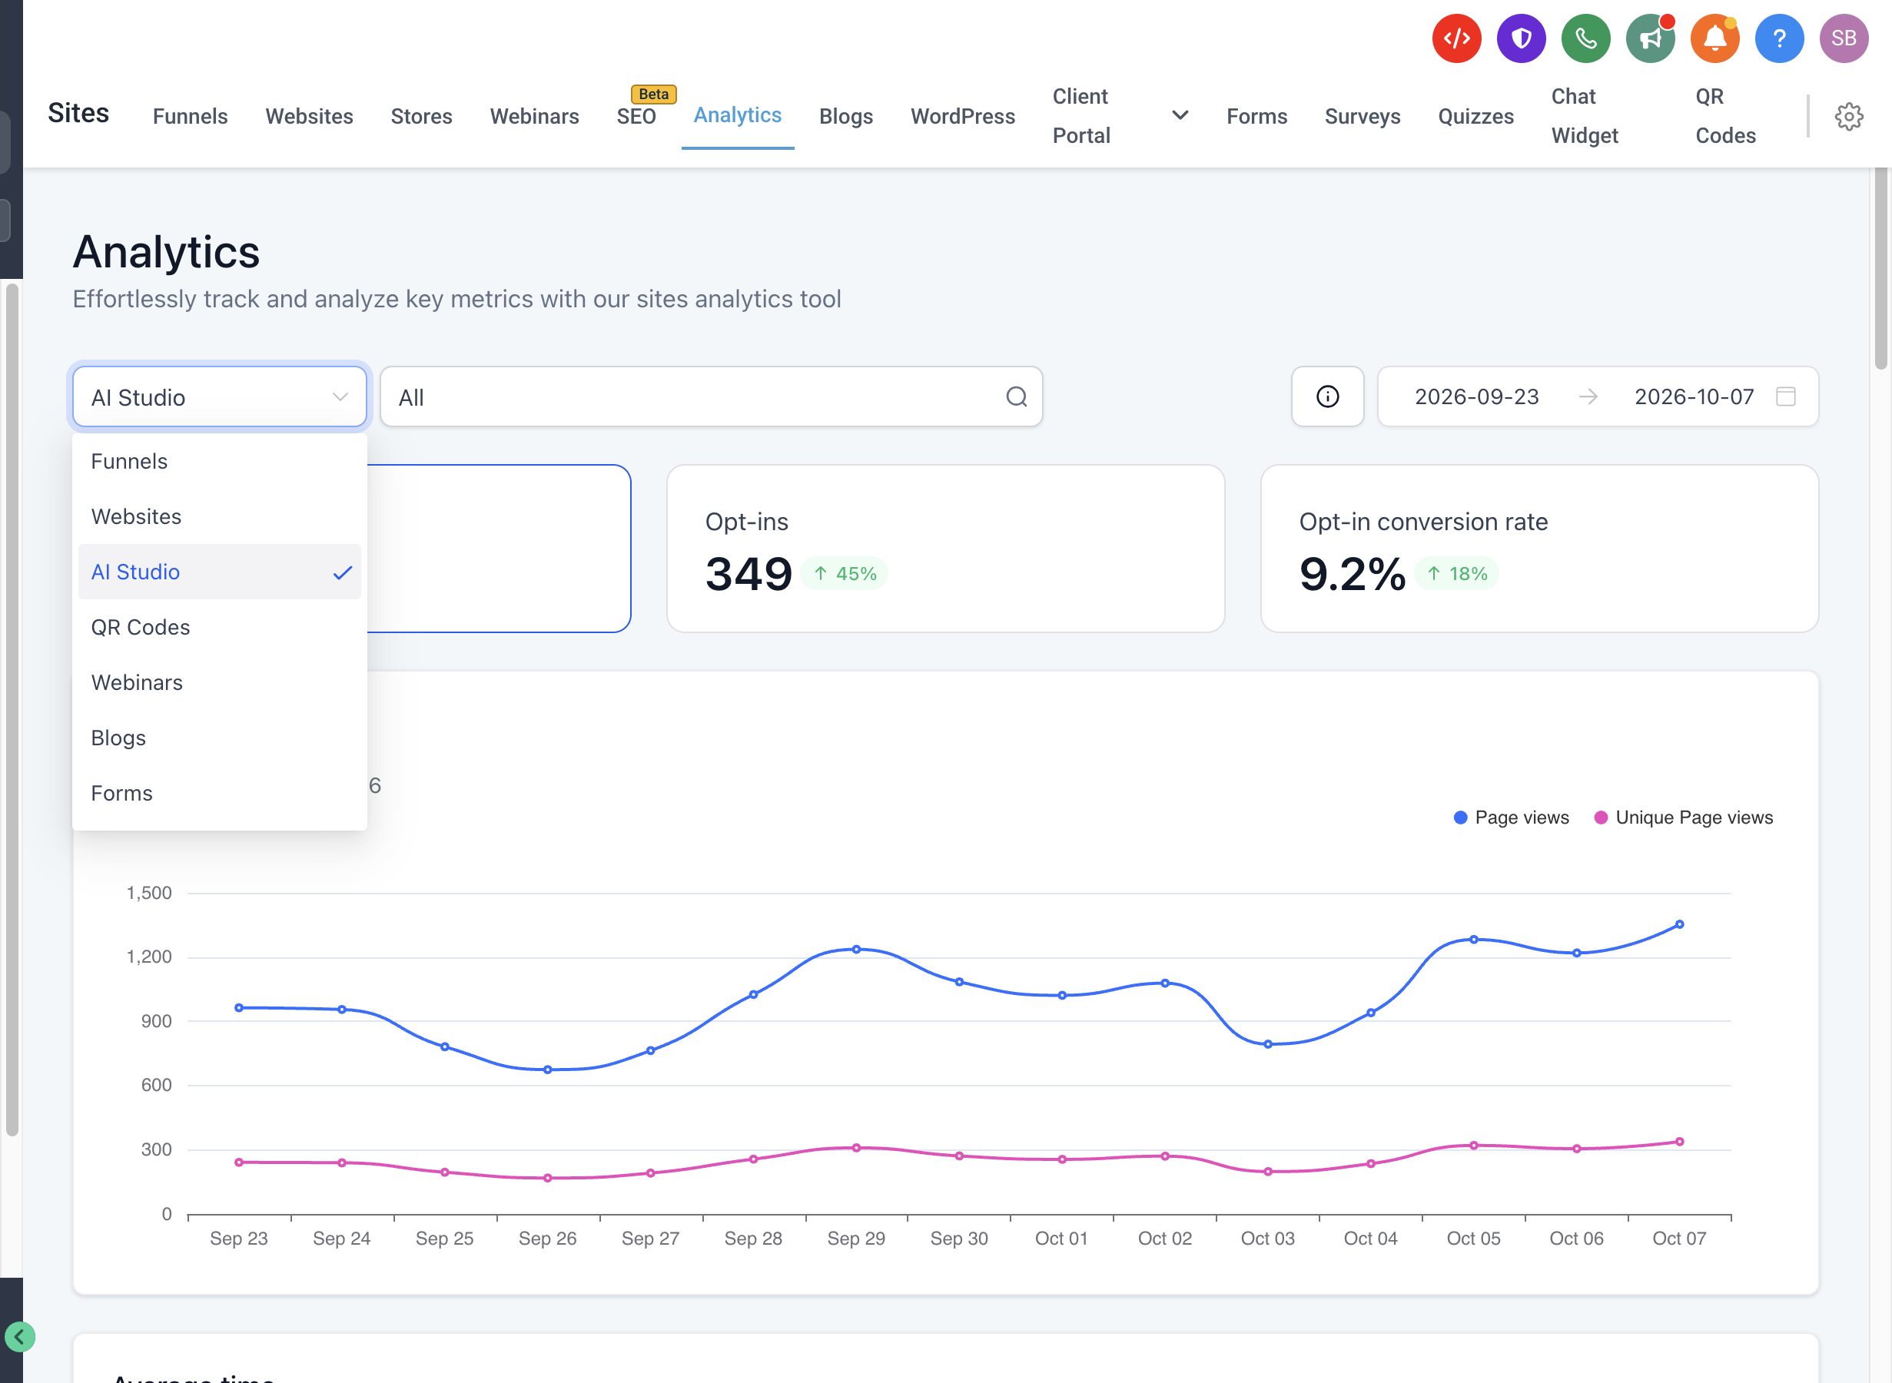Click the Opt-ins stat card
1892x1383 pixels.
pyautogui.click(x=945, y=549)
